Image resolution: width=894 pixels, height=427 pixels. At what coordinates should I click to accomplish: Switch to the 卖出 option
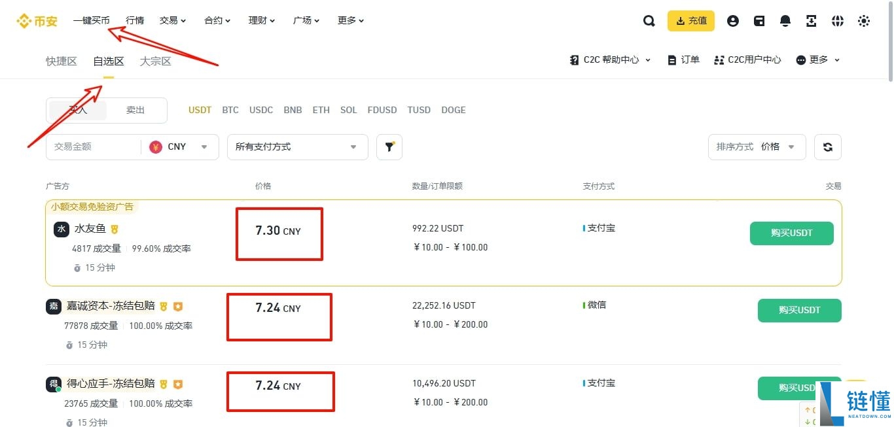[x=135, y=110]
